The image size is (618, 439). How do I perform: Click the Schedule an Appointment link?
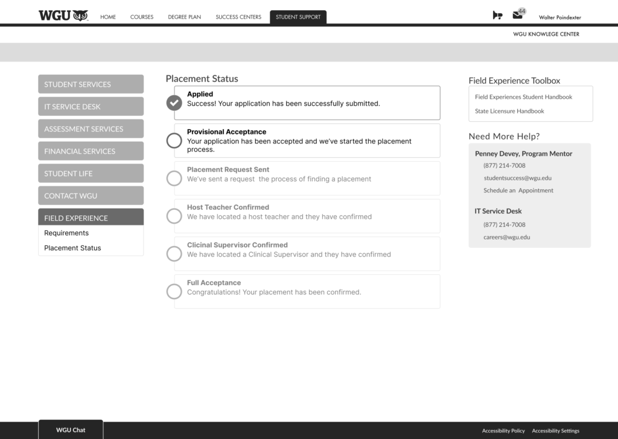click(518, 191)
